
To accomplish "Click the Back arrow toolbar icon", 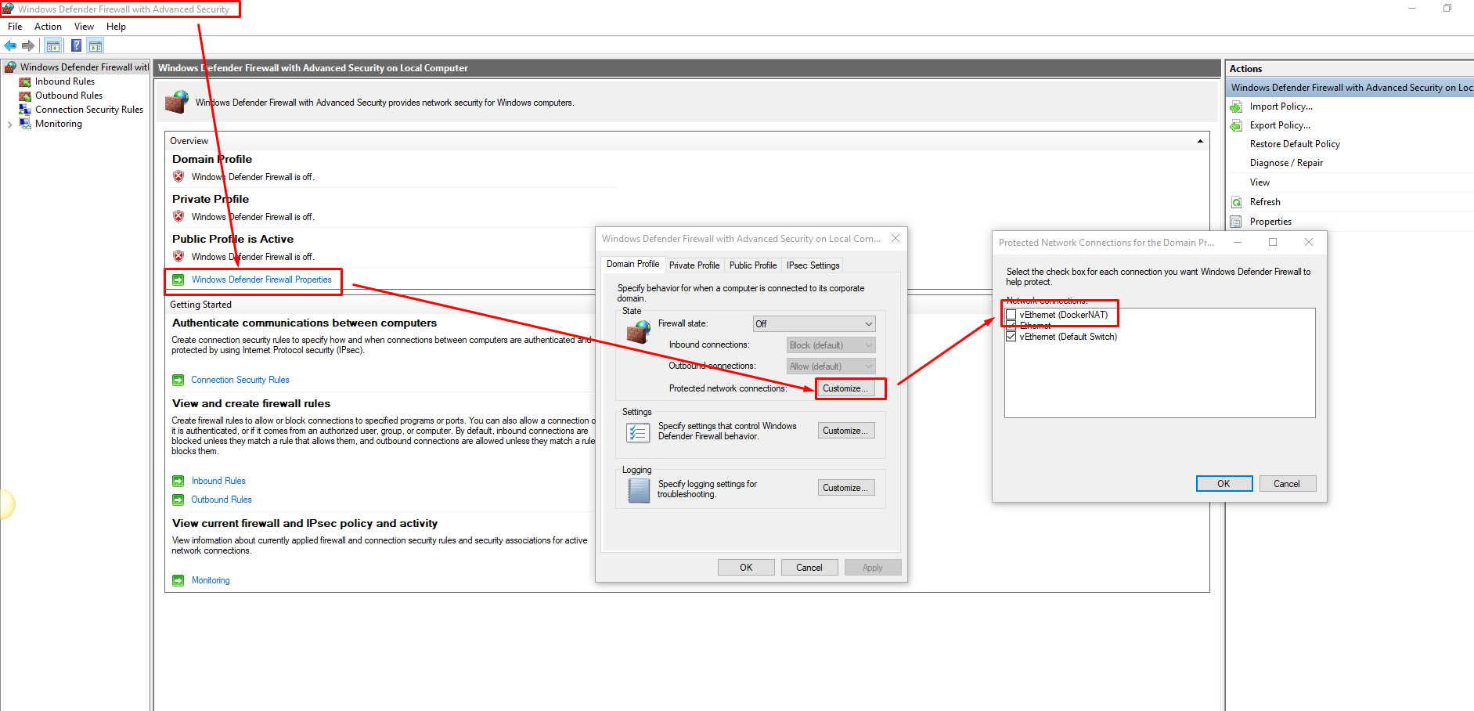I will [x=10, y=45].
